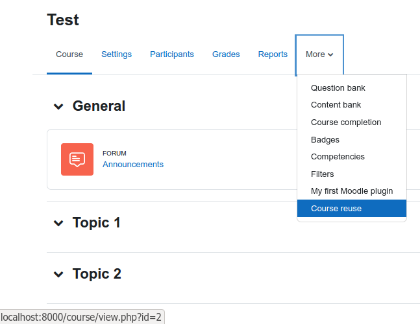Open the Reports tab

click(x=273, y=54)
